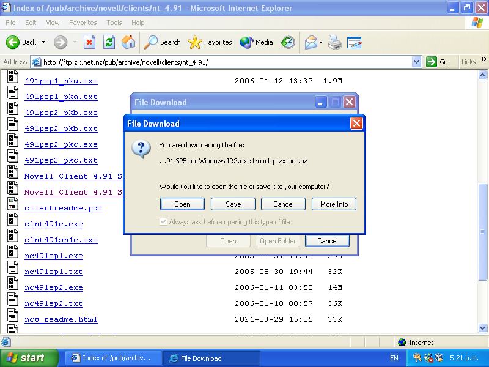Click the vertical scrollbar thumb
This screenshot has width=489, height=367.
[x=482, y=232]
